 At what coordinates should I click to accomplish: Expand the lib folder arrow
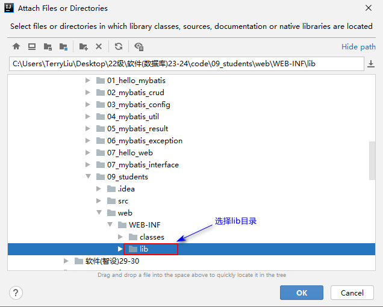120,249
